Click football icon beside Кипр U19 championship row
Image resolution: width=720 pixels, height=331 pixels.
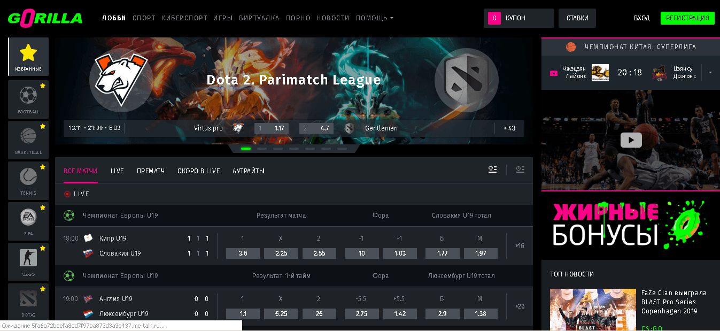69,215
